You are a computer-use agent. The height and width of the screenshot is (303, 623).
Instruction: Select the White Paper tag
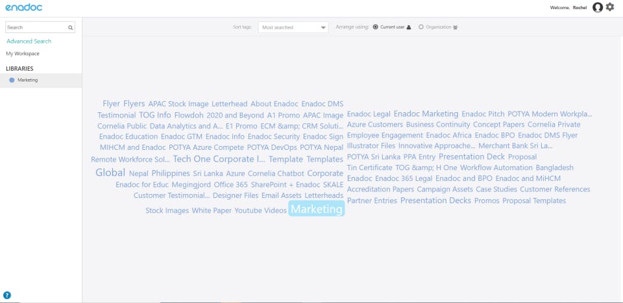coord(212,210)
